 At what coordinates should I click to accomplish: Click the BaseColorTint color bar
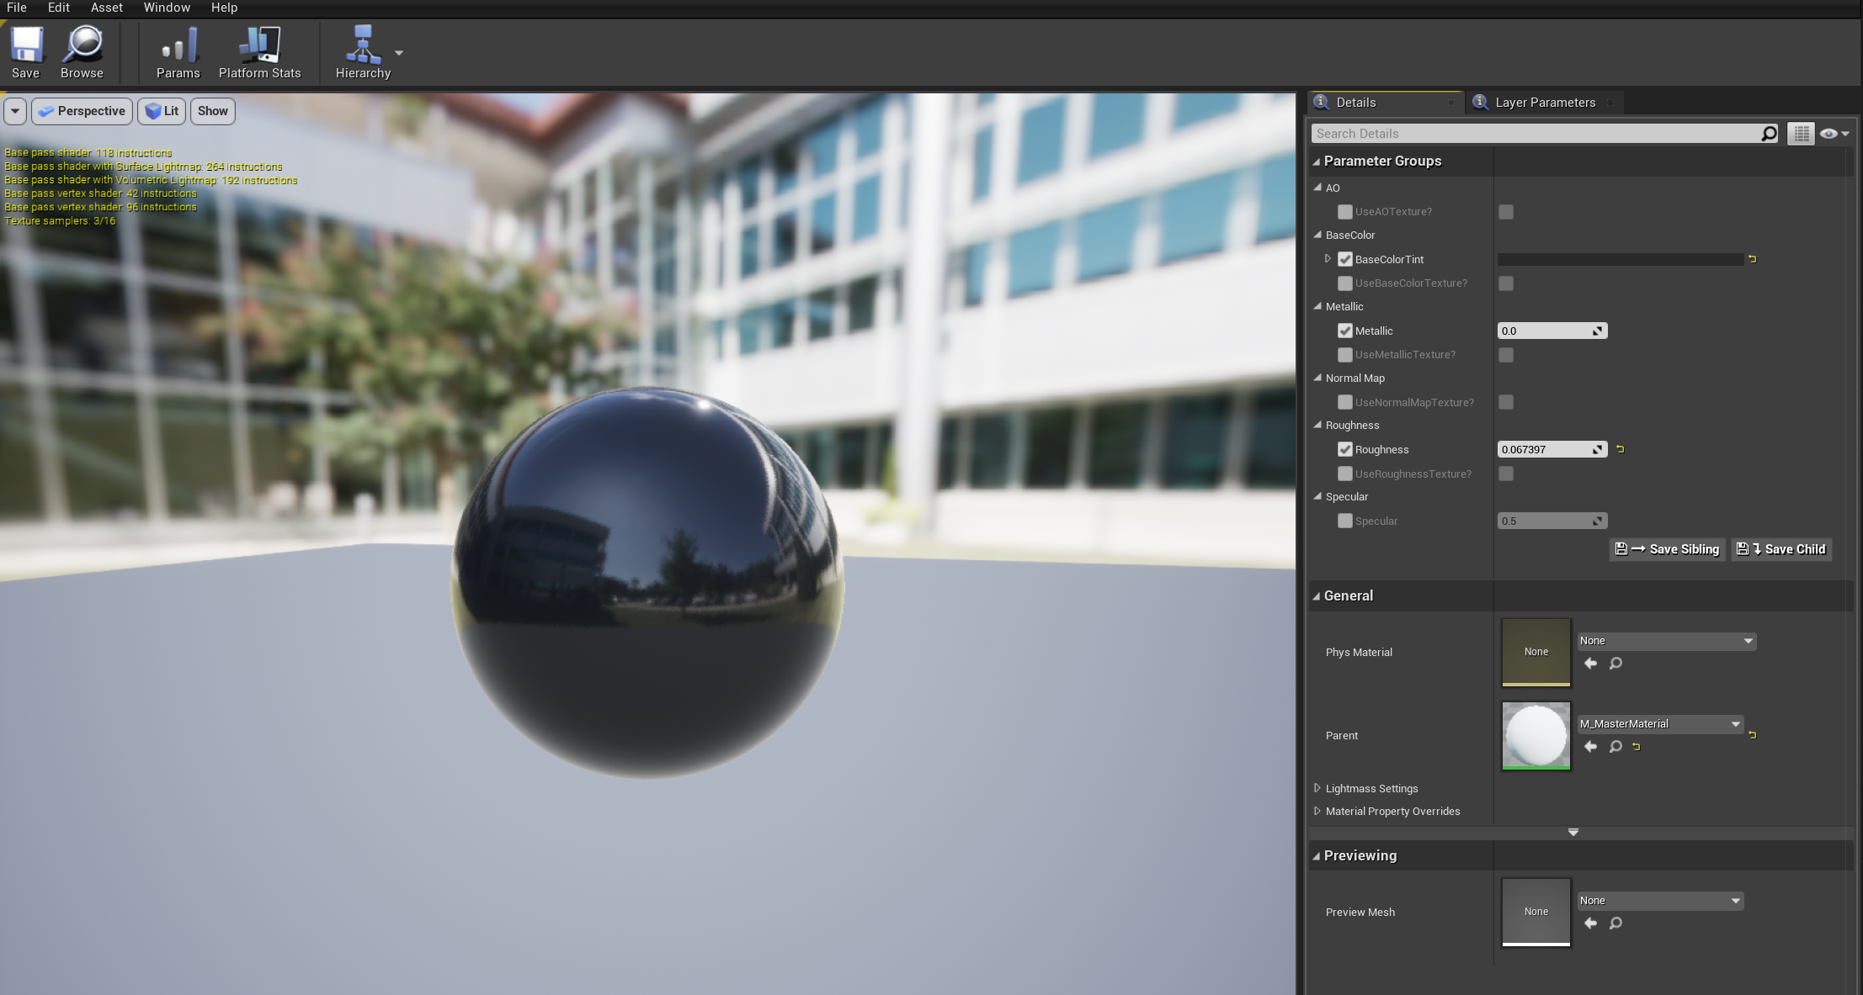coord(1620,260)
